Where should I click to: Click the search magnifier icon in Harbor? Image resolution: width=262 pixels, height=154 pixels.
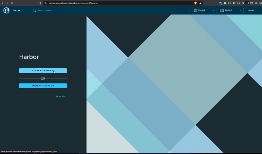coord(34,10)
